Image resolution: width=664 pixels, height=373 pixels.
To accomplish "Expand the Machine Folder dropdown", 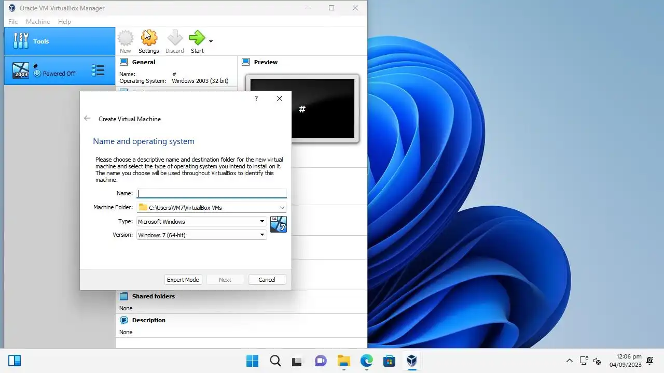I will (282, 208).
